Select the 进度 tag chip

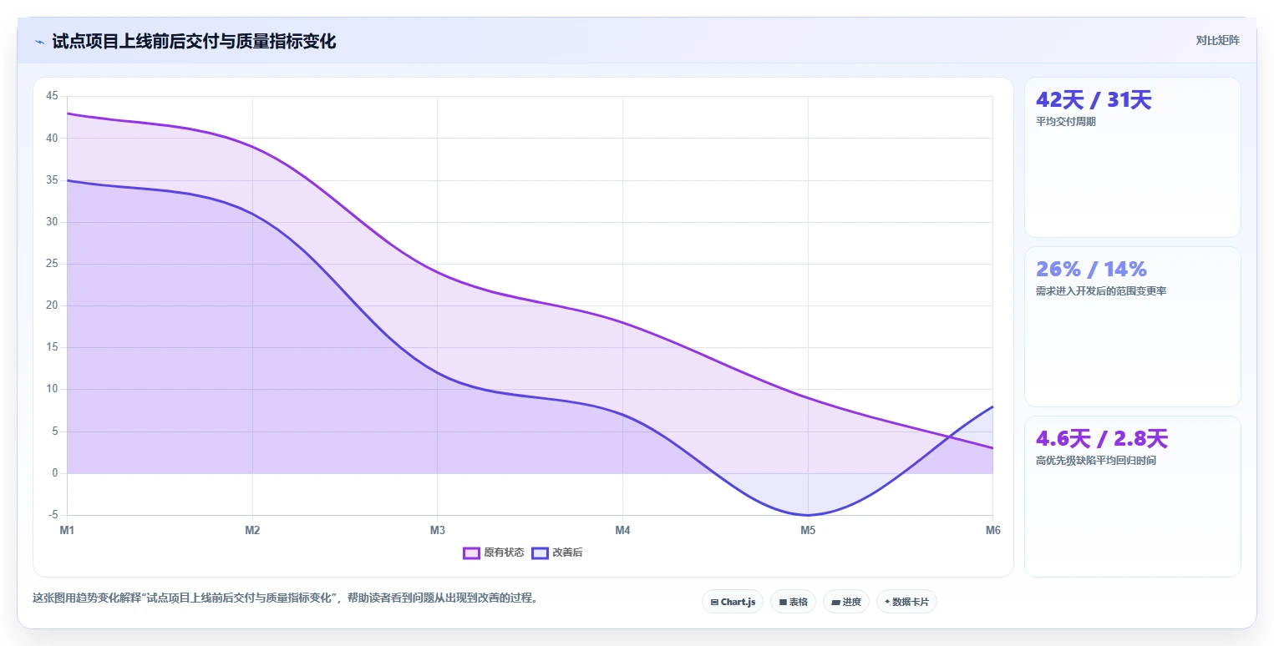coord(846,602)
